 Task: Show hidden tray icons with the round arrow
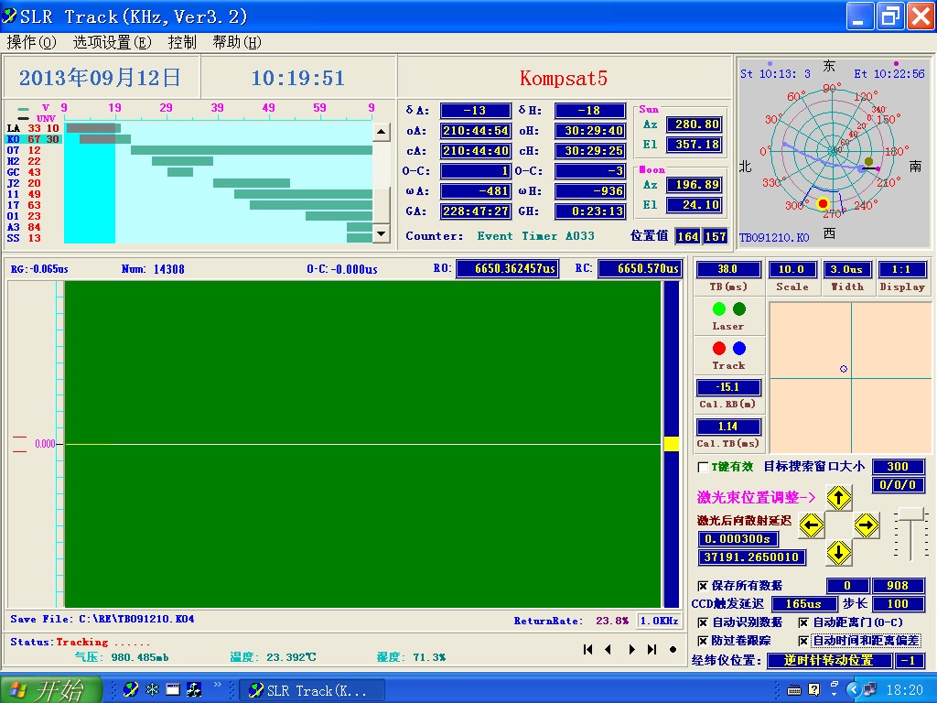[854, 690]
